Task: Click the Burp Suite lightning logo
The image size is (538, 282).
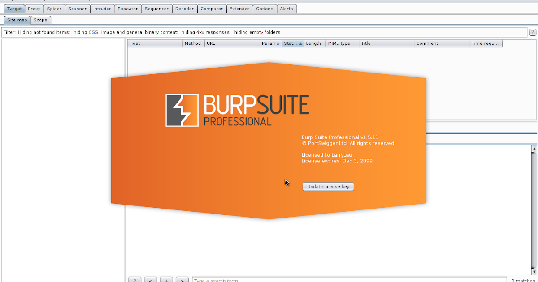Action: (x=182, y=110)
